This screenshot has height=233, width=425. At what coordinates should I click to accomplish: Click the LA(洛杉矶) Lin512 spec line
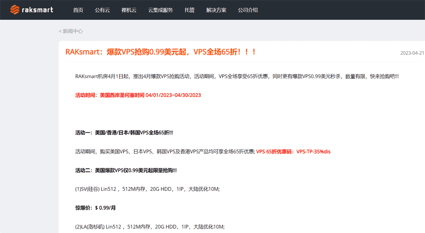pos(150,227)
